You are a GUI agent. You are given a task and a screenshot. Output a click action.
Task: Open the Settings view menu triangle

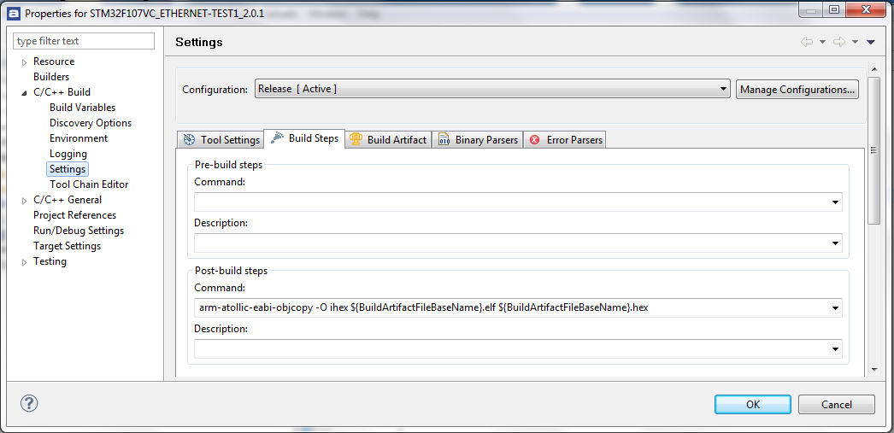tap(871, 42)
